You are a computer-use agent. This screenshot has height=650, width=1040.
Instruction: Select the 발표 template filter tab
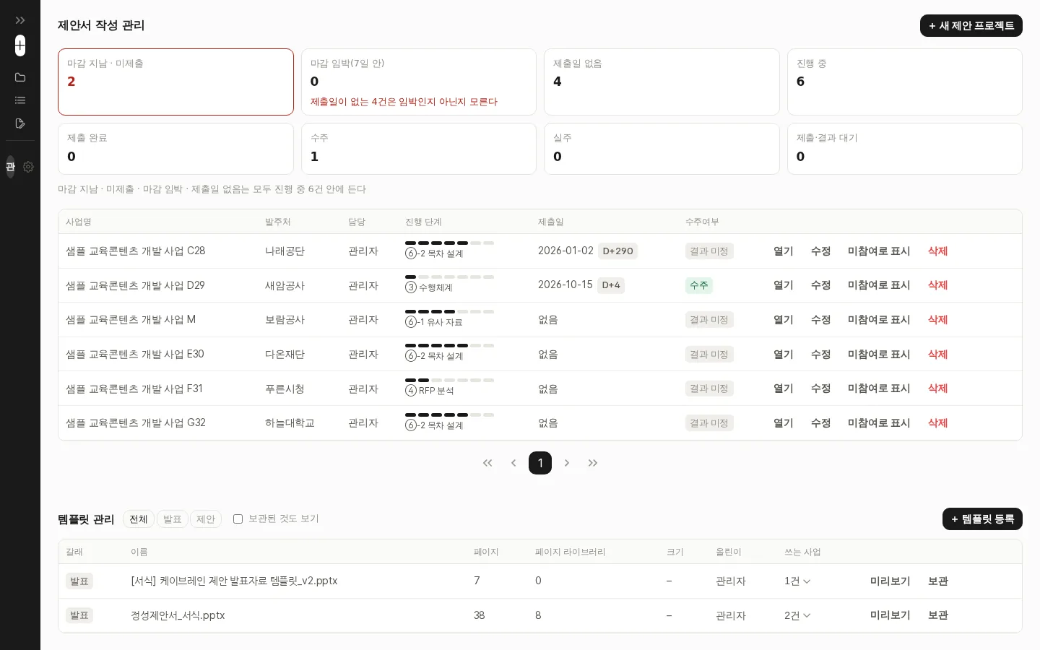[173, 519]
